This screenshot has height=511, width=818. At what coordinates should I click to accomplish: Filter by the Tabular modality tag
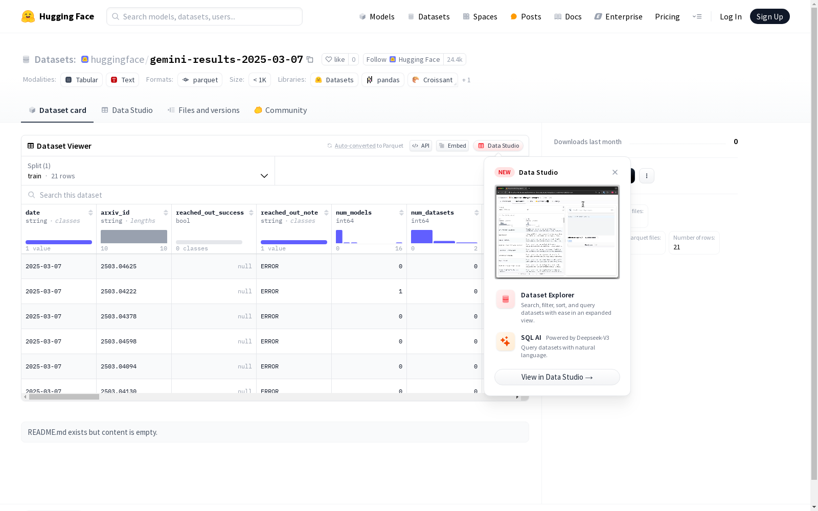pyautogui.click(x=82, y=80)
